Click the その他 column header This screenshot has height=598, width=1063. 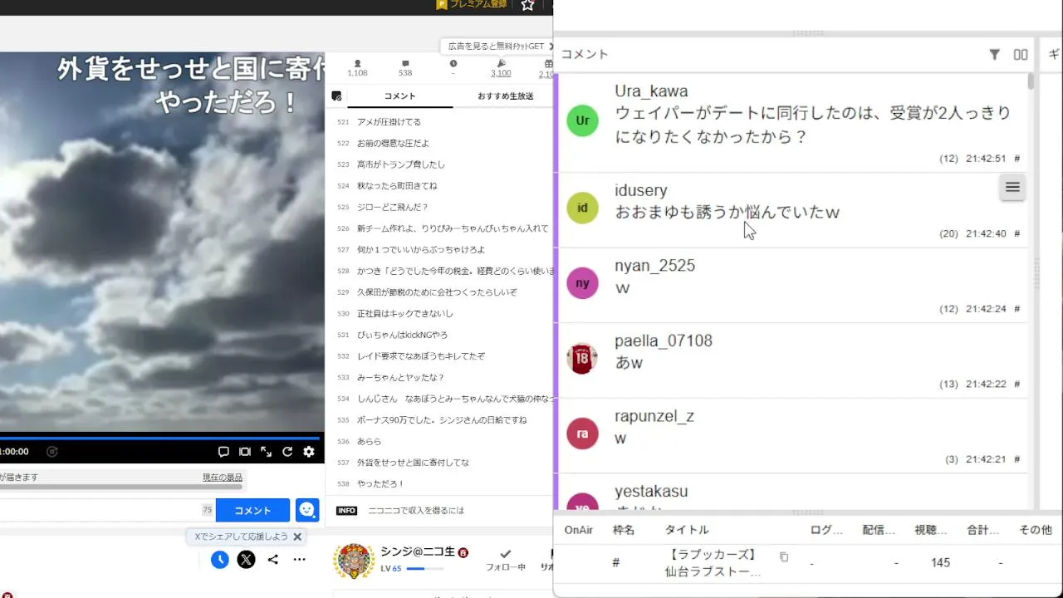(x=1036, y=530)
